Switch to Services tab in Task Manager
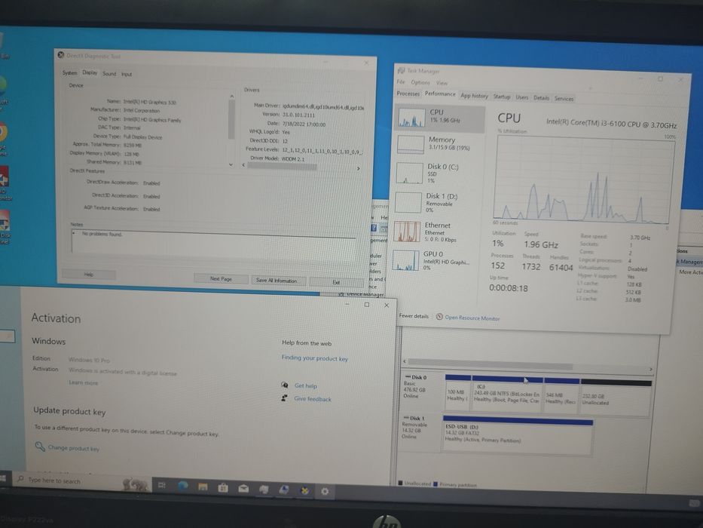The width and height of the screenshot is (703, 528). tap(564, 98)
